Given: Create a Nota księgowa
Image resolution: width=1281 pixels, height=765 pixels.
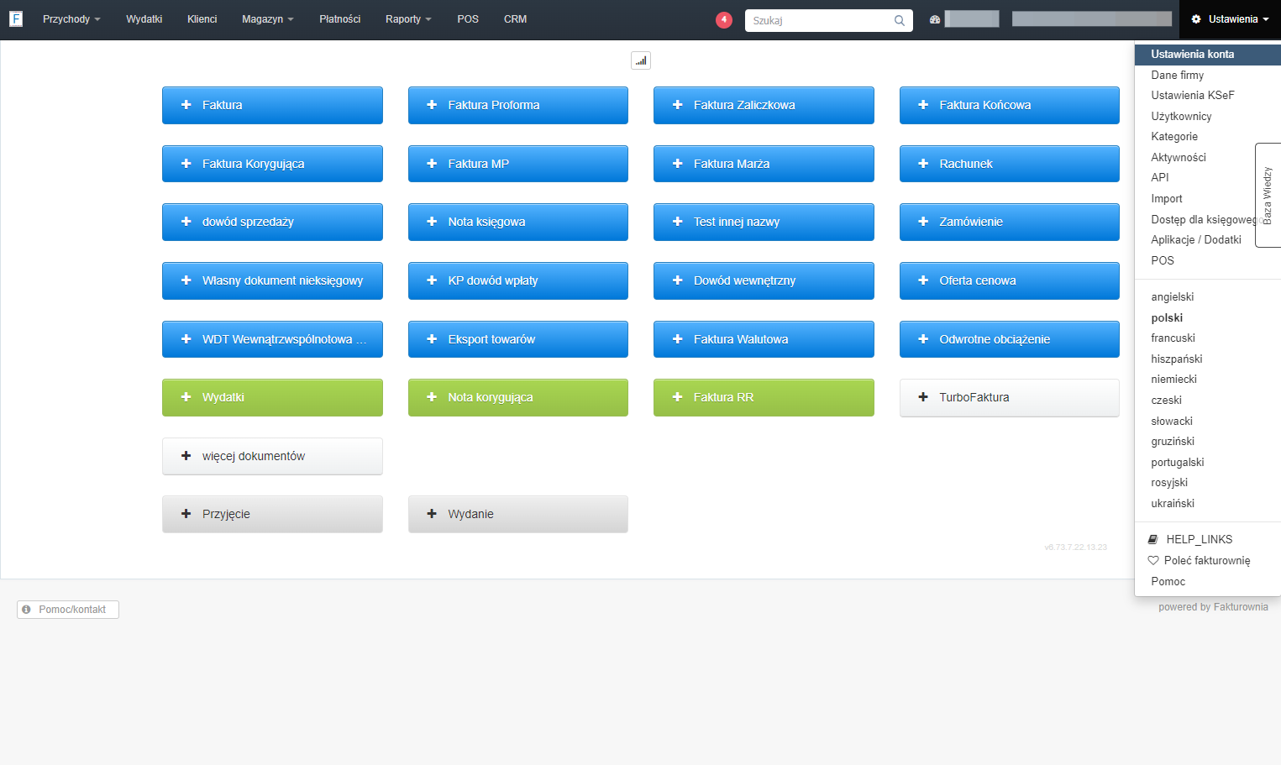Looking at the screenshot, I should coord(518,222).
